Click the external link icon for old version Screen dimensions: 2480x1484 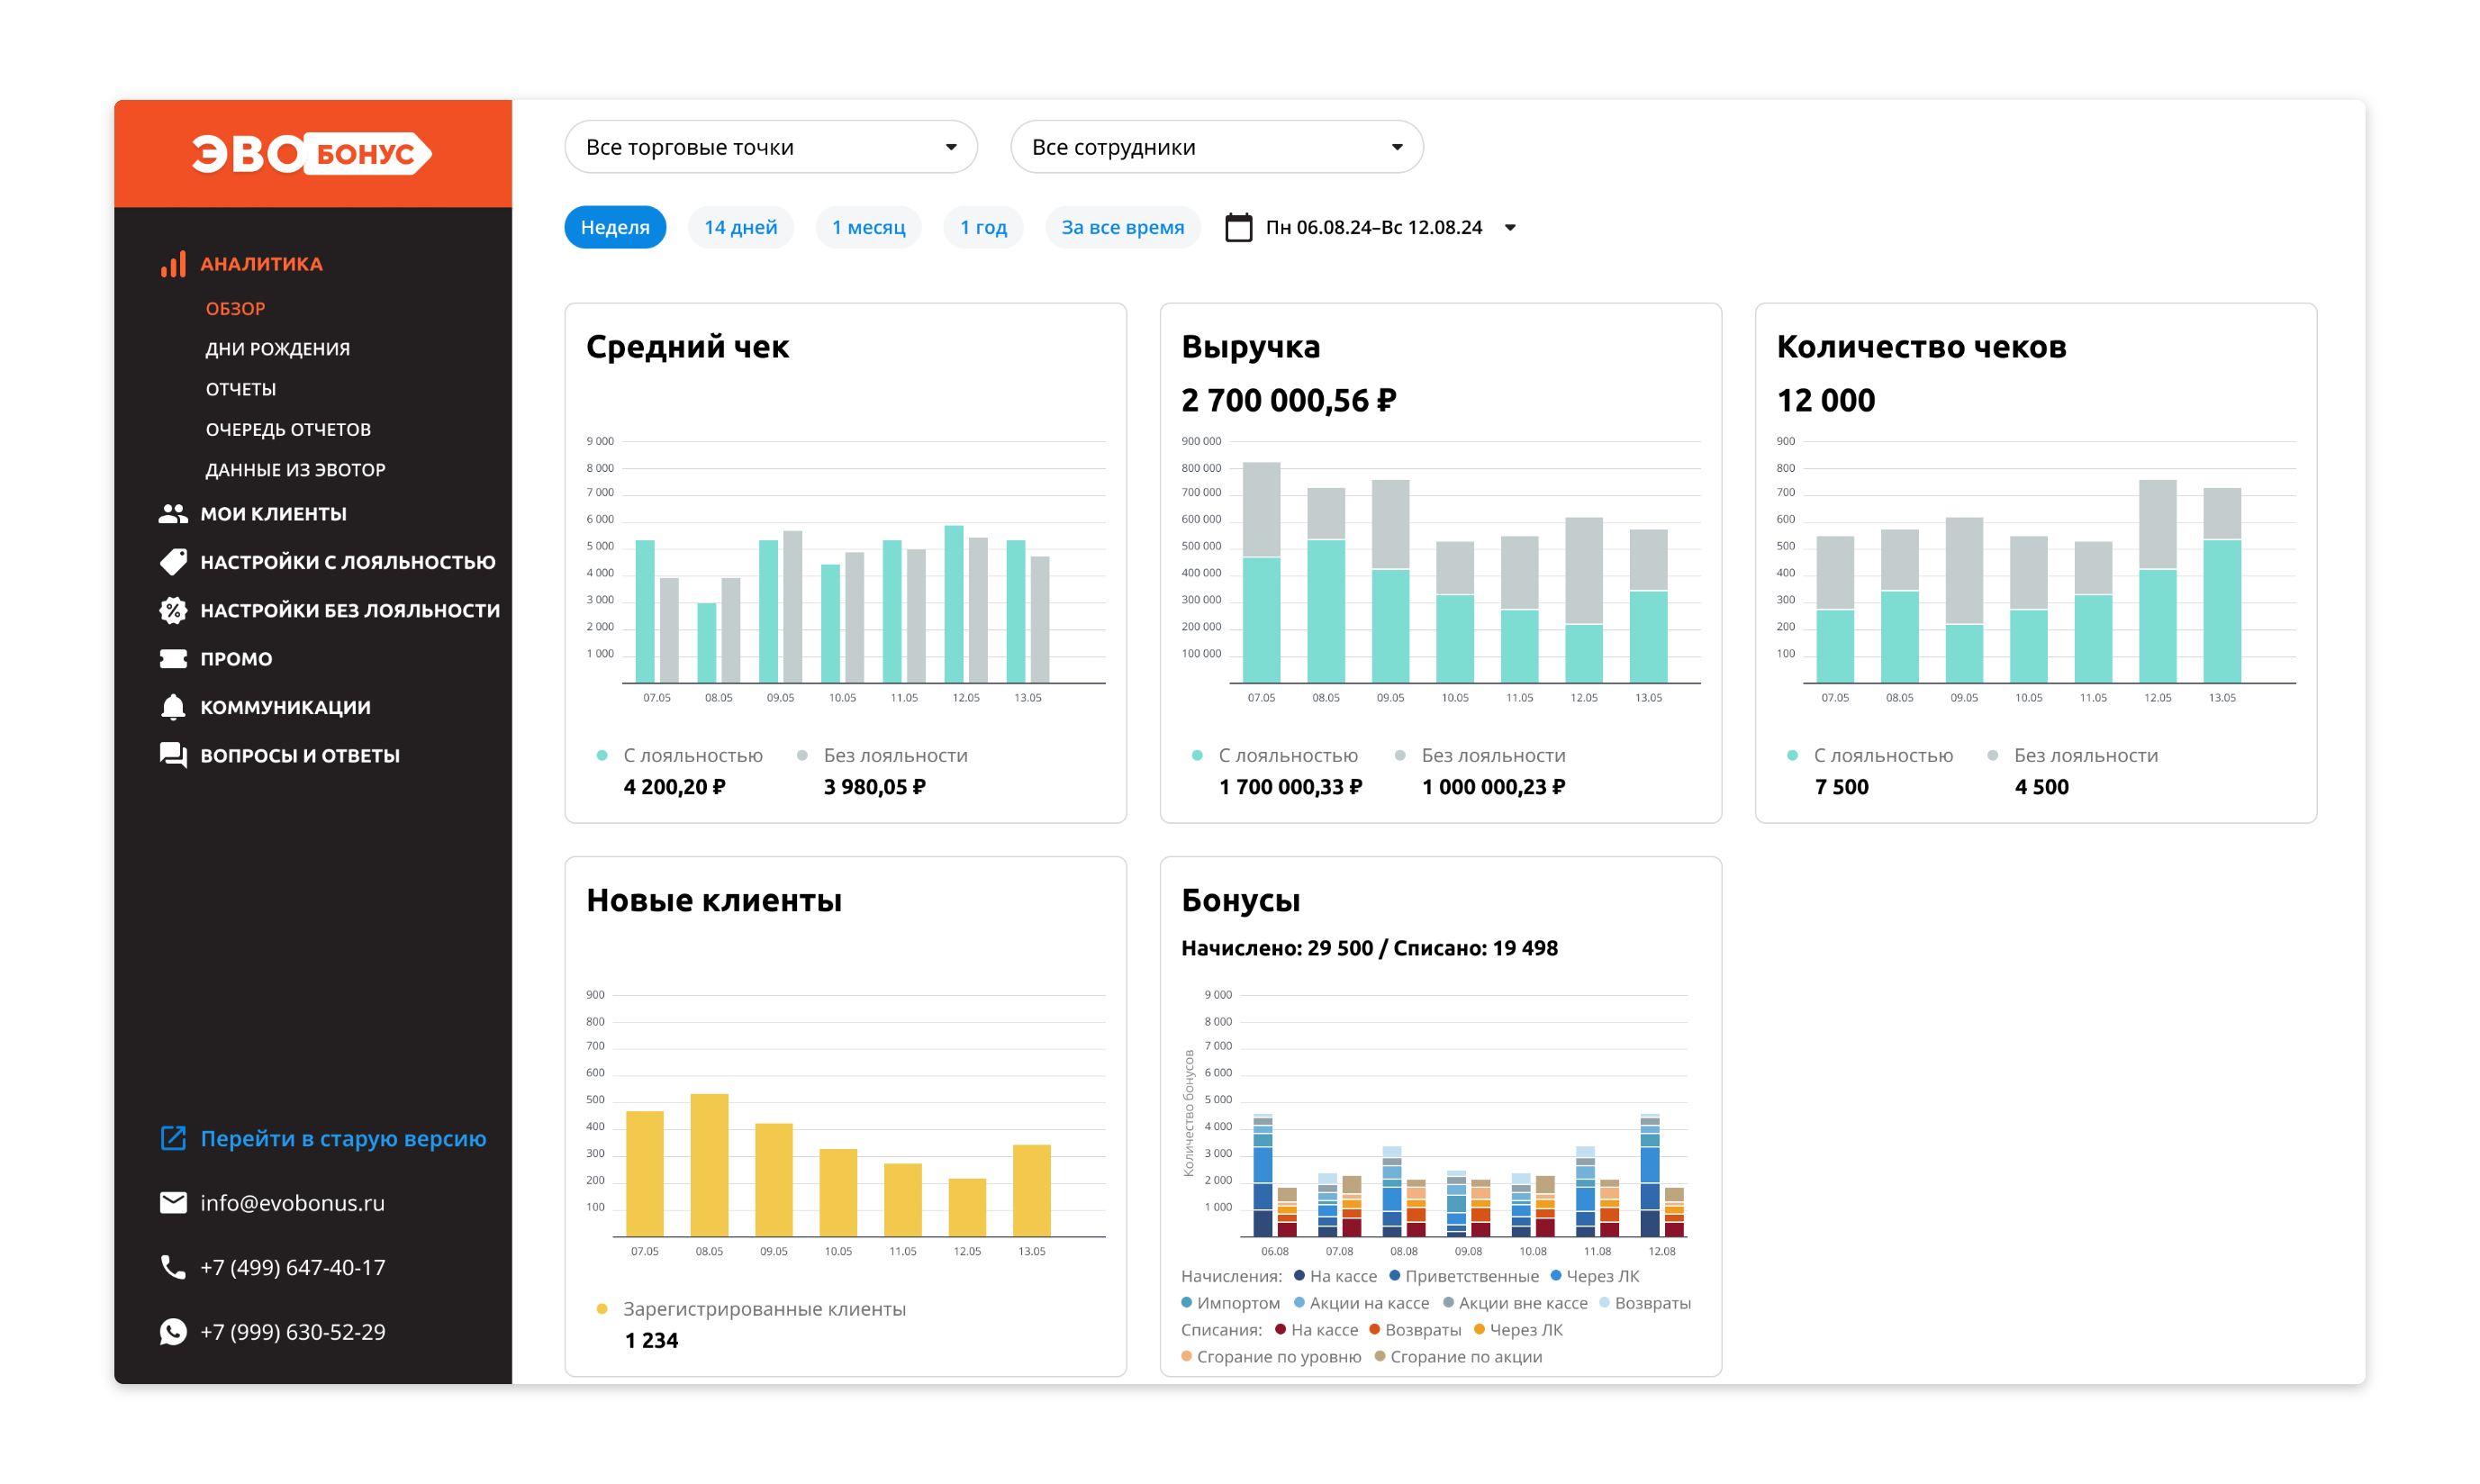pyautogui.click(x=173, y=1138)
